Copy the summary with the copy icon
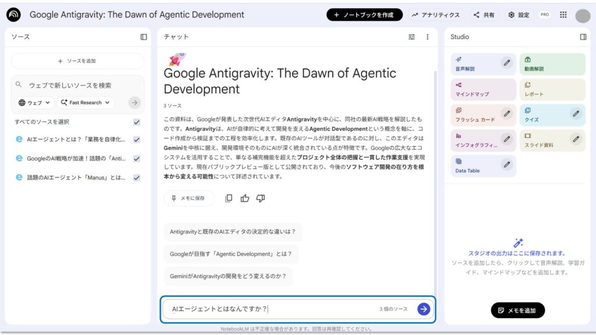Image resolution: width=596 pixels, height=335 pixels. coord(229,198)
